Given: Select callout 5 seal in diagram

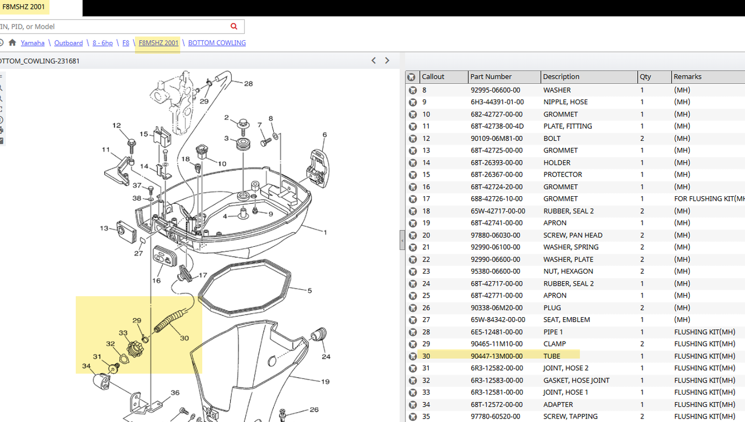Looking at the screenshot, I should (x=309, y=290).
